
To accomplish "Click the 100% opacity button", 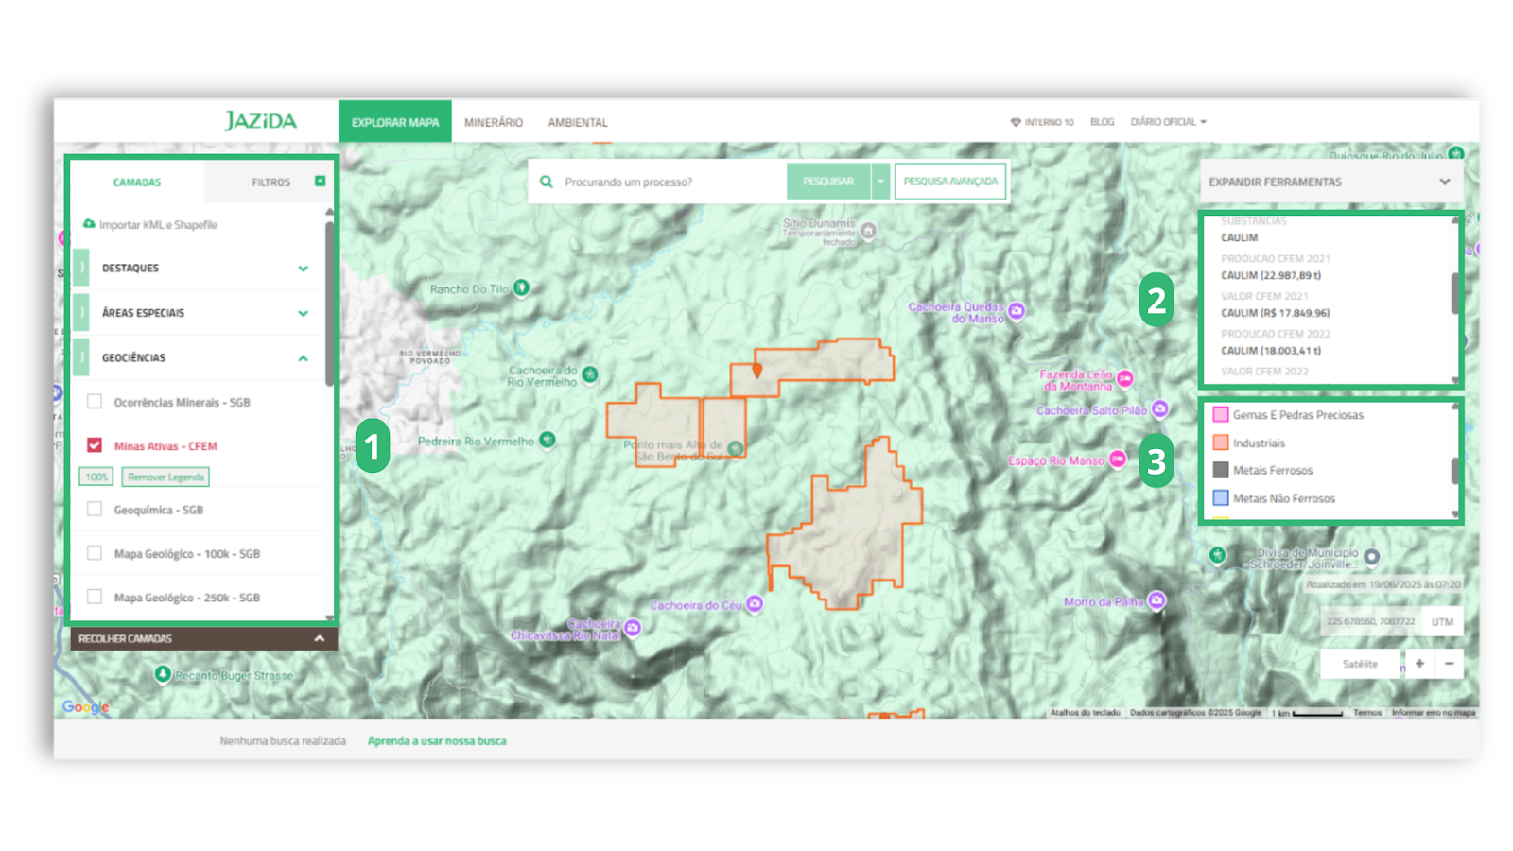I will 96,477.
